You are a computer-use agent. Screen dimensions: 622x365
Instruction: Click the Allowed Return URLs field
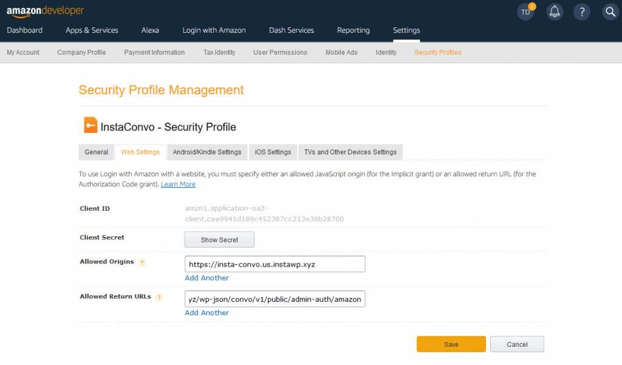tap(275, 299)
